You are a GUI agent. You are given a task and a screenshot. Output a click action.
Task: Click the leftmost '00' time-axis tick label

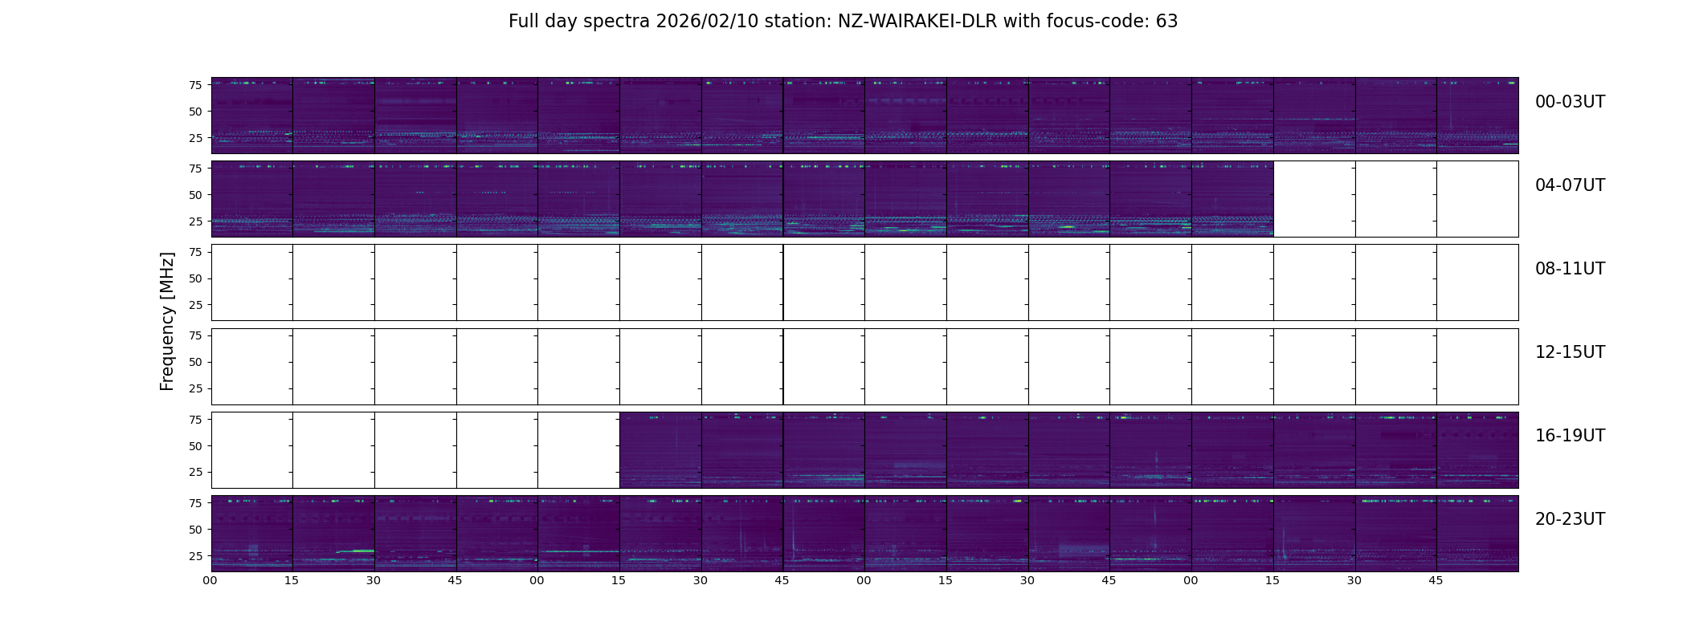pyautogui.click(x=210, y=580)
